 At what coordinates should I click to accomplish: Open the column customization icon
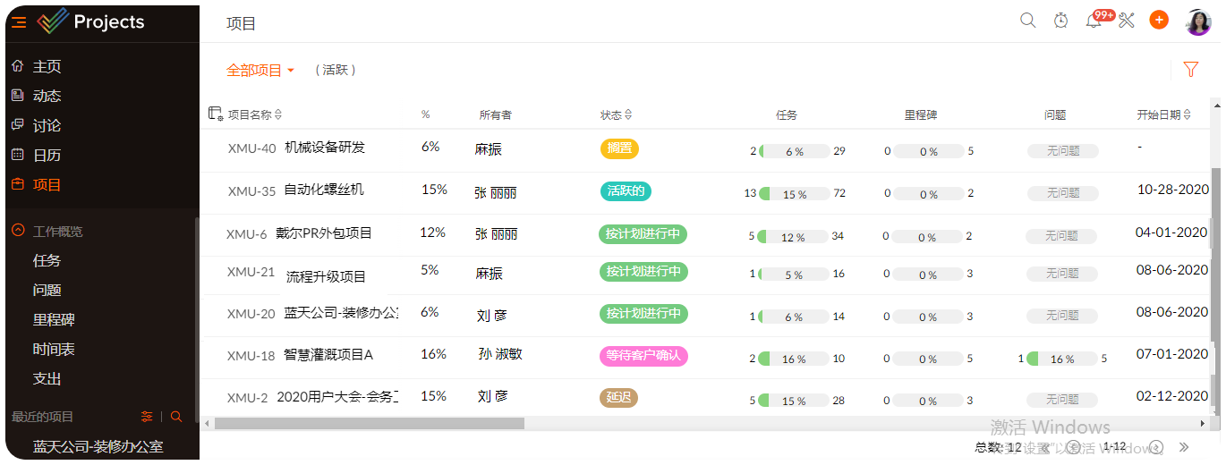click(215, 114)
